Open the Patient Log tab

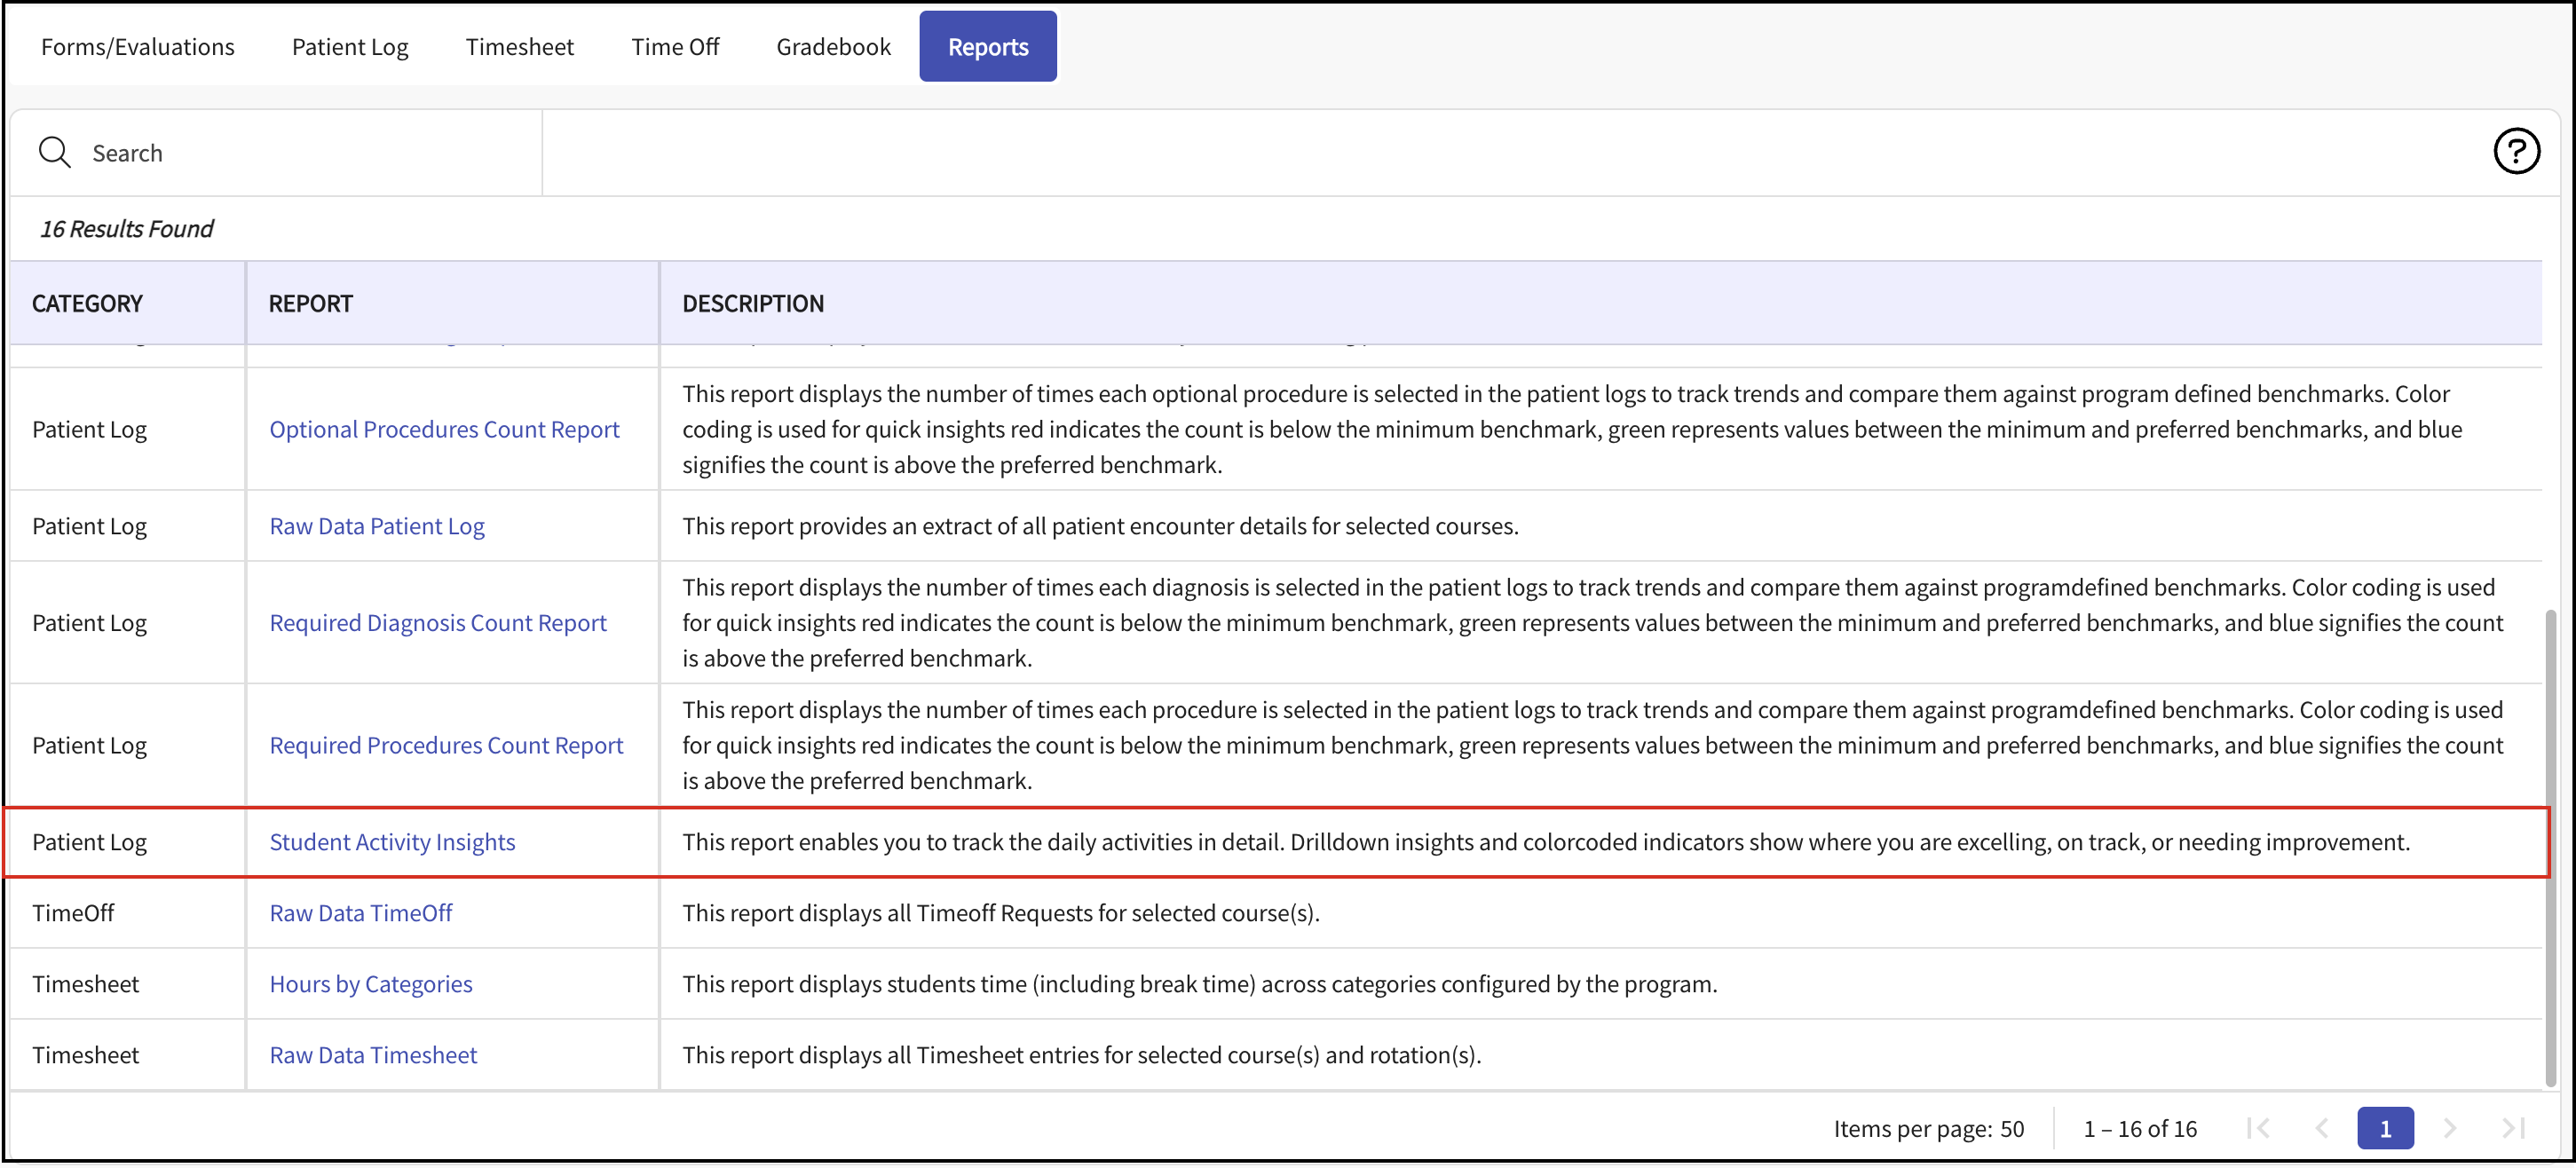[x=350, y=47]
